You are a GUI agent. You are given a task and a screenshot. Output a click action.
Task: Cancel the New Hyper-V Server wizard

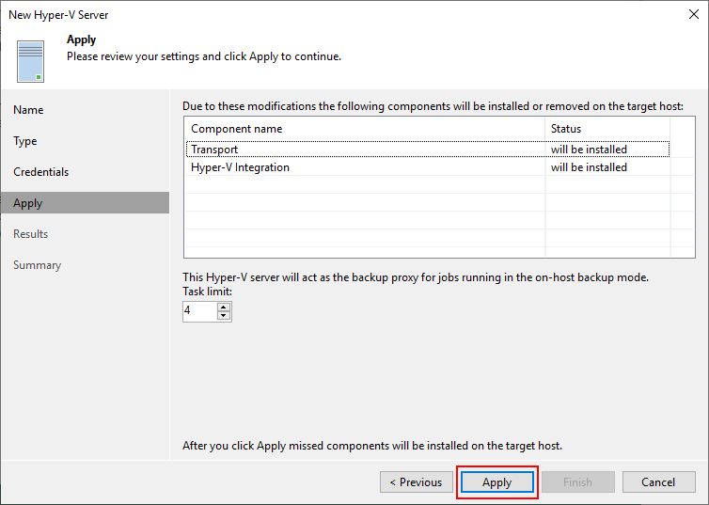coord(658,481)
